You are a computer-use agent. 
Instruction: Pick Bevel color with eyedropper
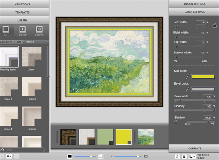[x=188, y=89]
